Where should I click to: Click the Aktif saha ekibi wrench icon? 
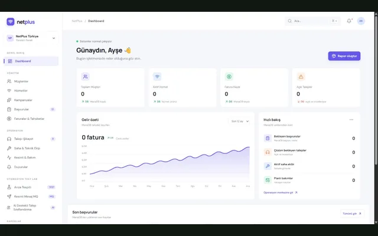268,166
